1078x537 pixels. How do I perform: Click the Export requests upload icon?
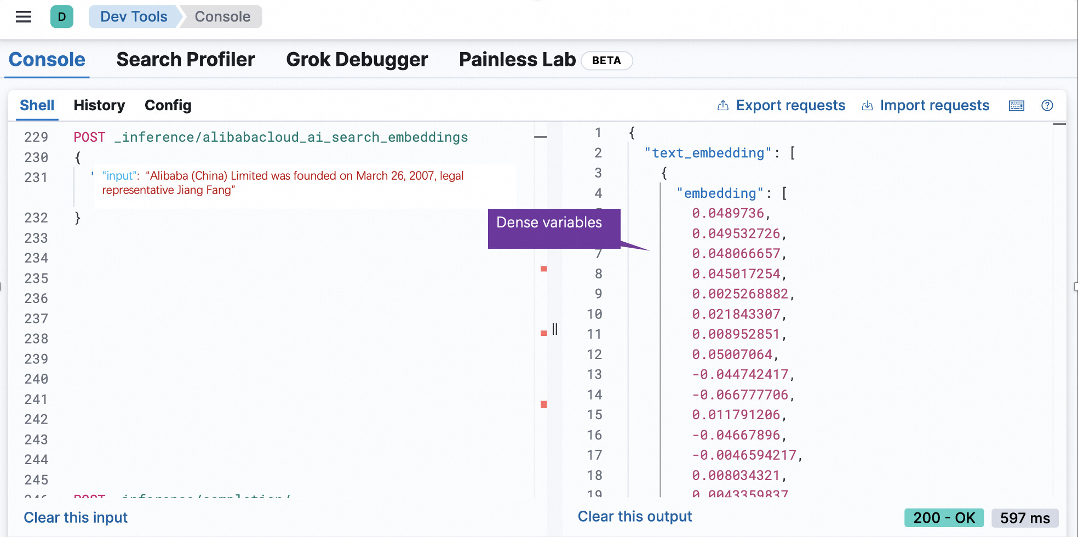[723, 106]
